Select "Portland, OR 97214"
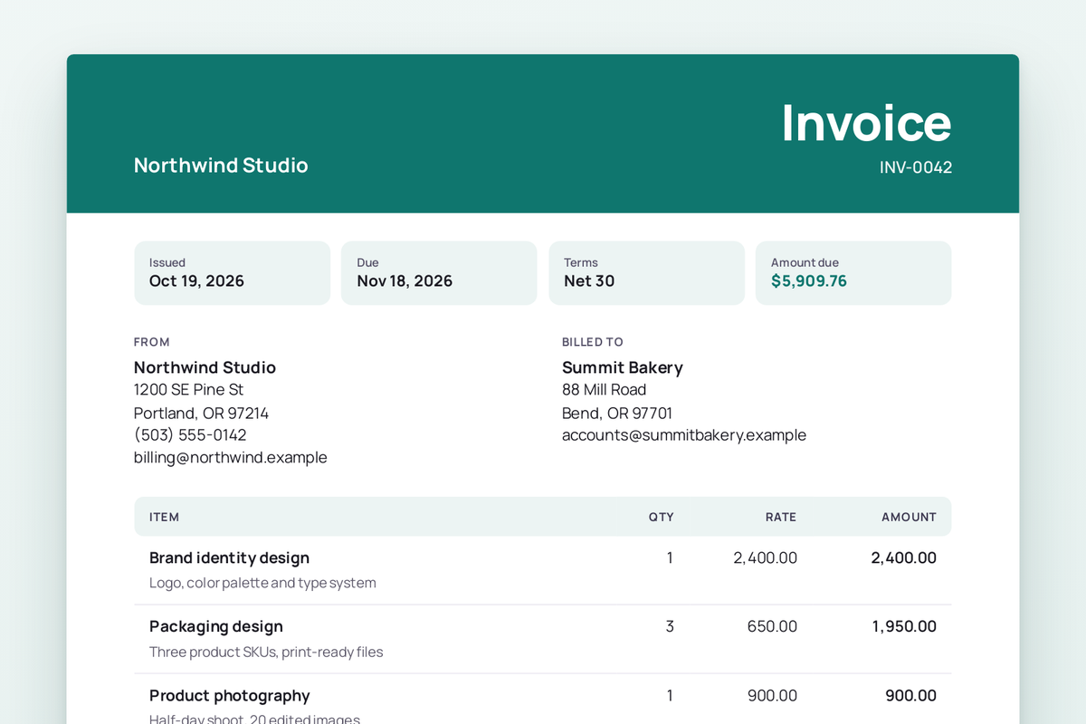This screenshot has height=724, width=1086. pyautogui.click(x=201, y=413)
